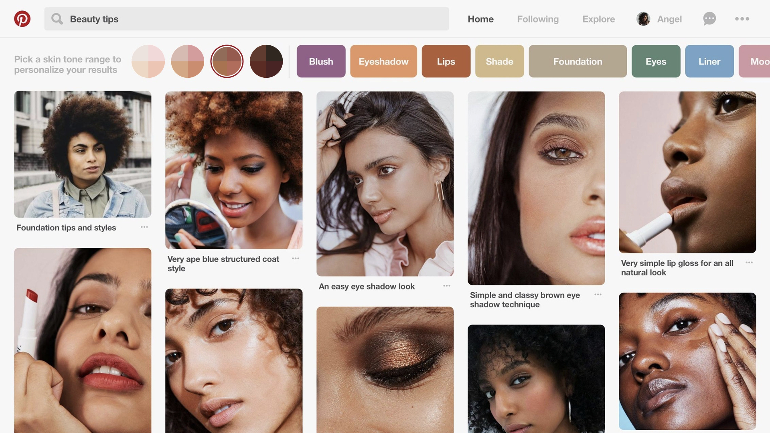
Task: Open the top bar three-dot menu
Action: [x=742, y=19]
